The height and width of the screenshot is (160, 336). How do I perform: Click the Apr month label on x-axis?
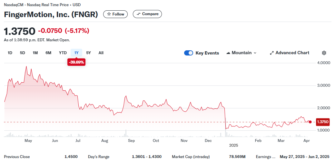[307, 141]
